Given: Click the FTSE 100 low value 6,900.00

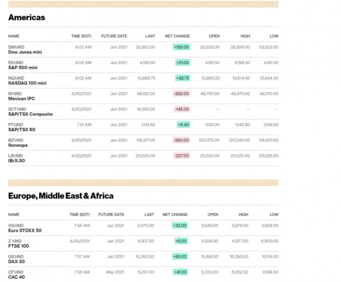Looking at the screenshot, I should (x=270, y=241).
